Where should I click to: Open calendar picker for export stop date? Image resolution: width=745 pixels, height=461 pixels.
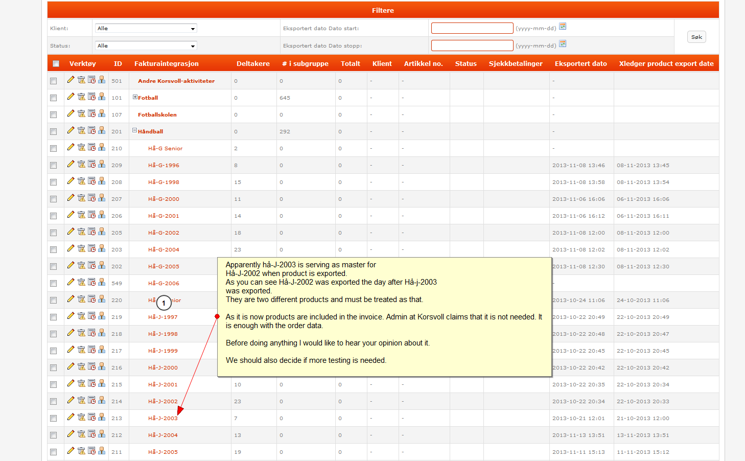point(563,44)
